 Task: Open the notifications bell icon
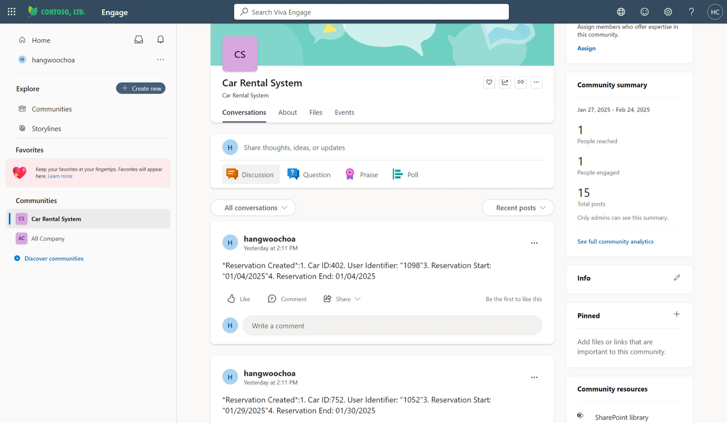coord(160,39)
